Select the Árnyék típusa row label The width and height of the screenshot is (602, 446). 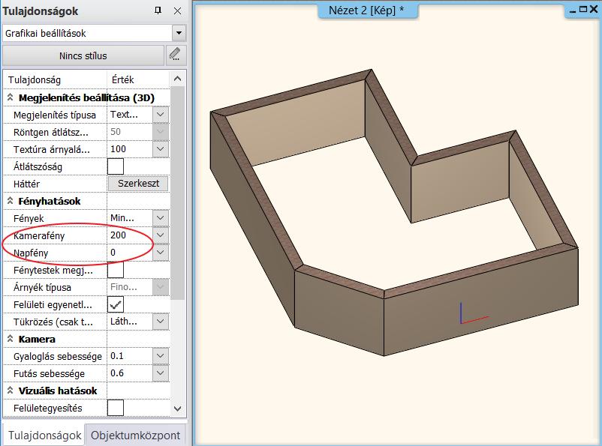[42, 288]
